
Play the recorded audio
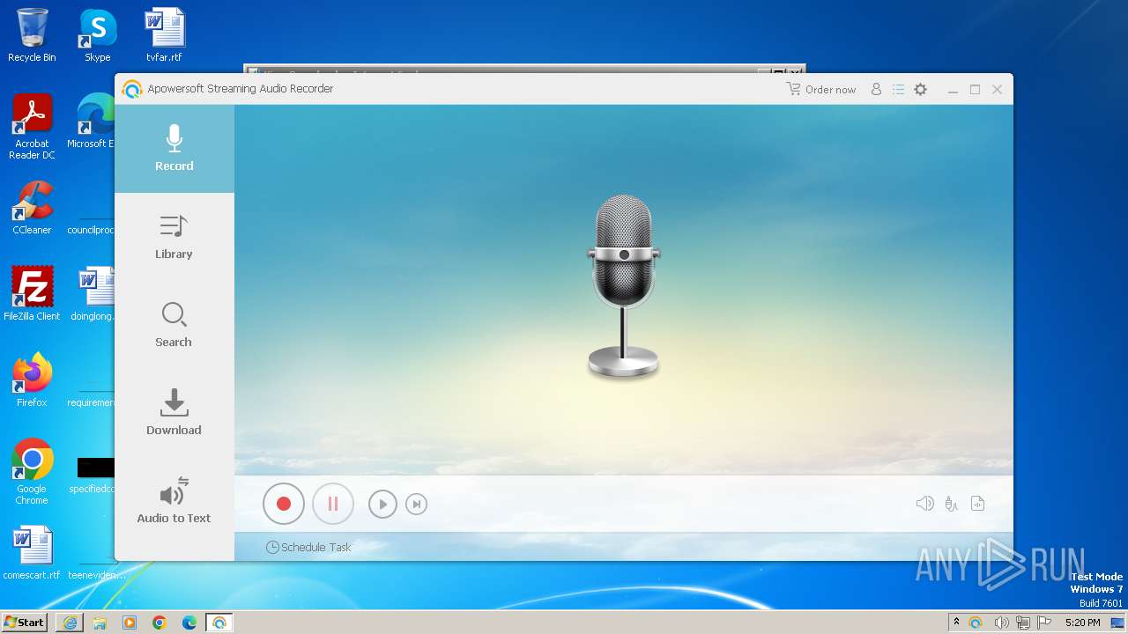tap(382, 505)
